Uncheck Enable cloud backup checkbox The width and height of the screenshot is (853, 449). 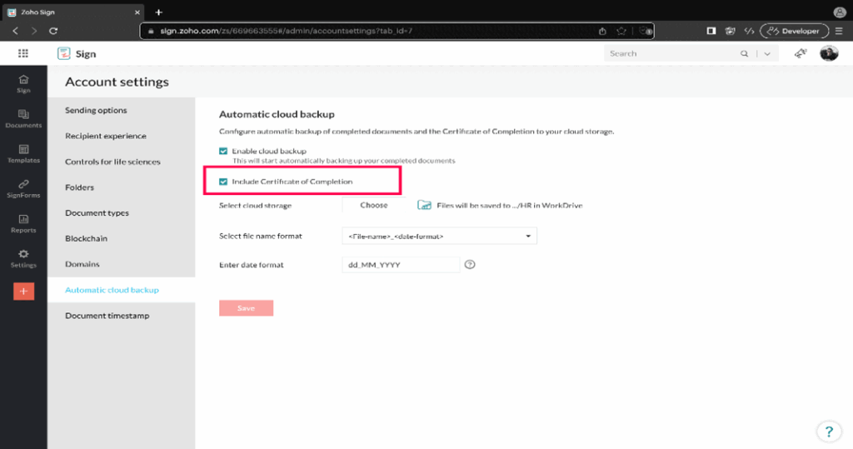point(223,151)
